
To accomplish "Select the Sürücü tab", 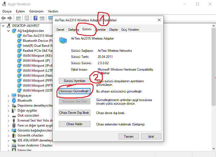I will point(87,29).
